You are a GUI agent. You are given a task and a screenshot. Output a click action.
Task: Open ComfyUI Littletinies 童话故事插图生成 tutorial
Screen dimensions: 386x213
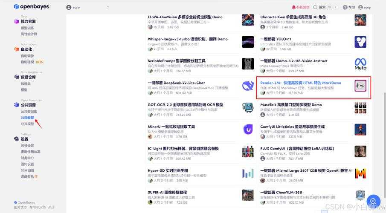[x=293, y=127]
